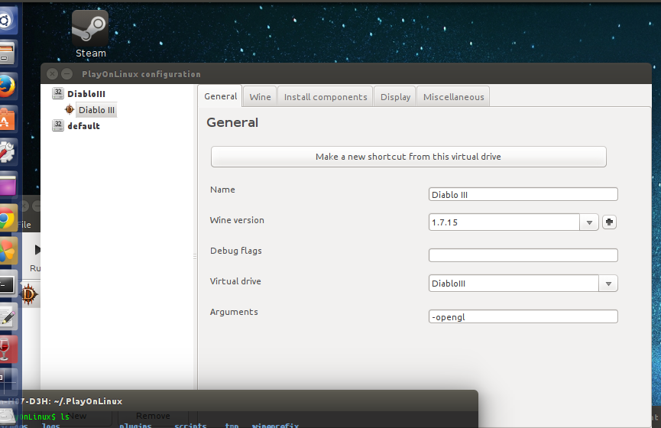Open the text editor dock icon
The width and height of the screenshot is (661, 428).
7,317
